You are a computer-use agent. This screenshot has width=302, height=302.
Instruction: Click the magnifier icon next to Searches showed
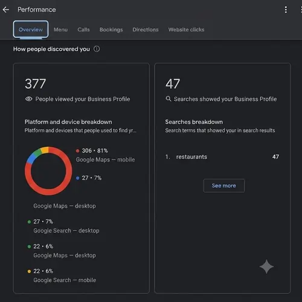(169, 98)
